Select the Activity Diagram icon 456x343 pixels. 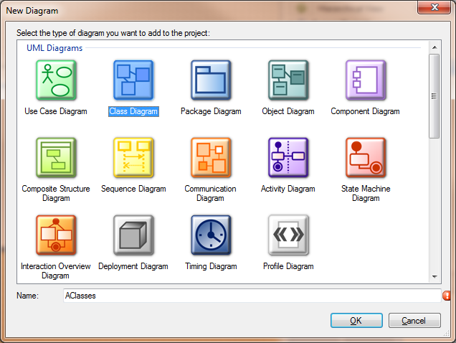click(x=288, y=158)
